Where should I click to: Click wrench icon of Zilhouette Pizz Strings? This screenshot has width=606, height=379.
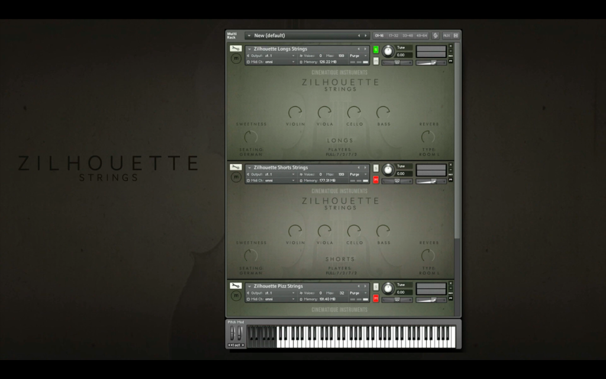236,286
